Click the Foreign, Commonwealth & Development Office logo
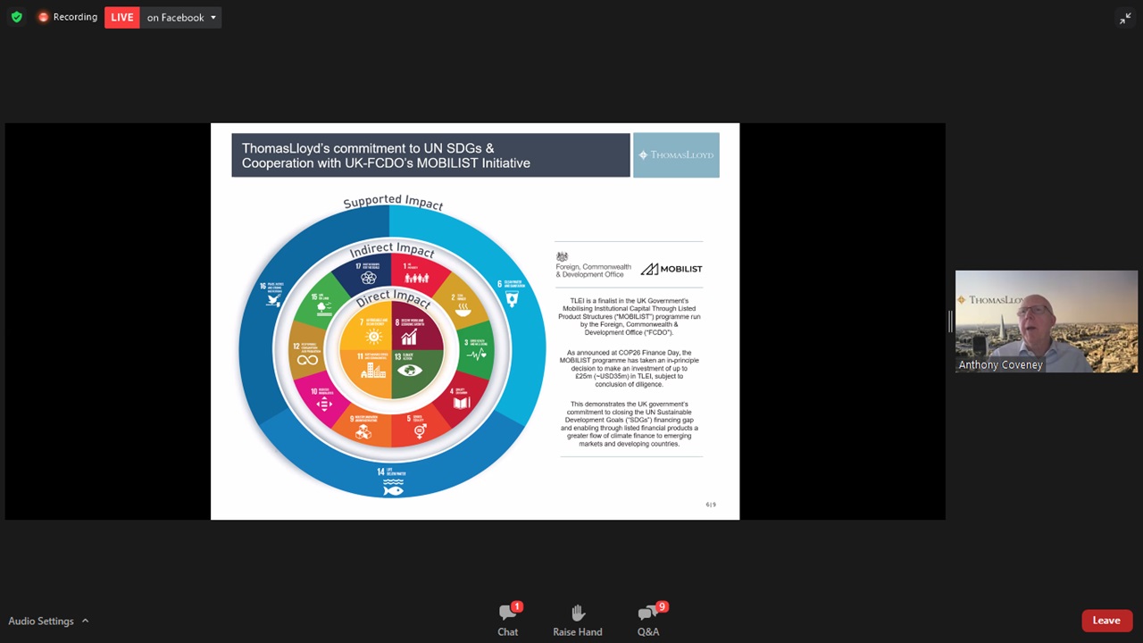The height and width of the screenshot is (643, 1143). click(x=592, y=266)
